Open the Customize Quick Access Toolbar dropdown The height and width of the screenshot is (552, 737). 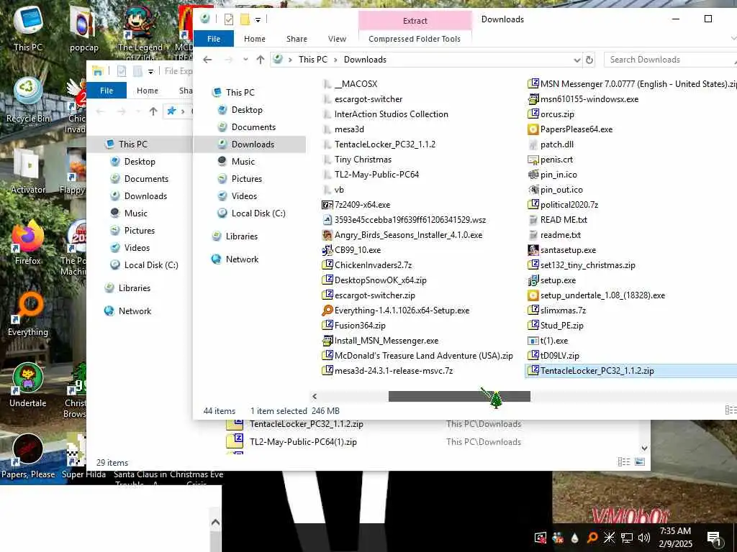coord(258,19)
